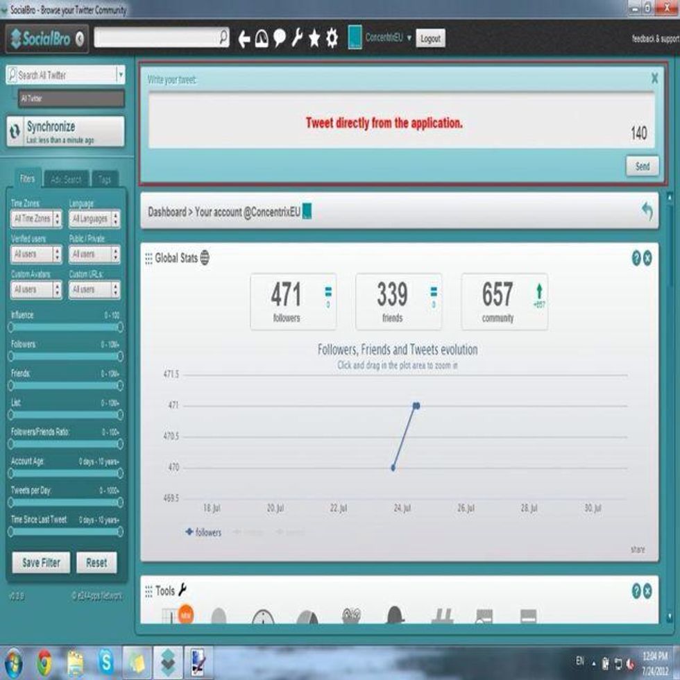Click the Save Filter button
This screenshot has height=680, width=680.
[x=41, y=563]
